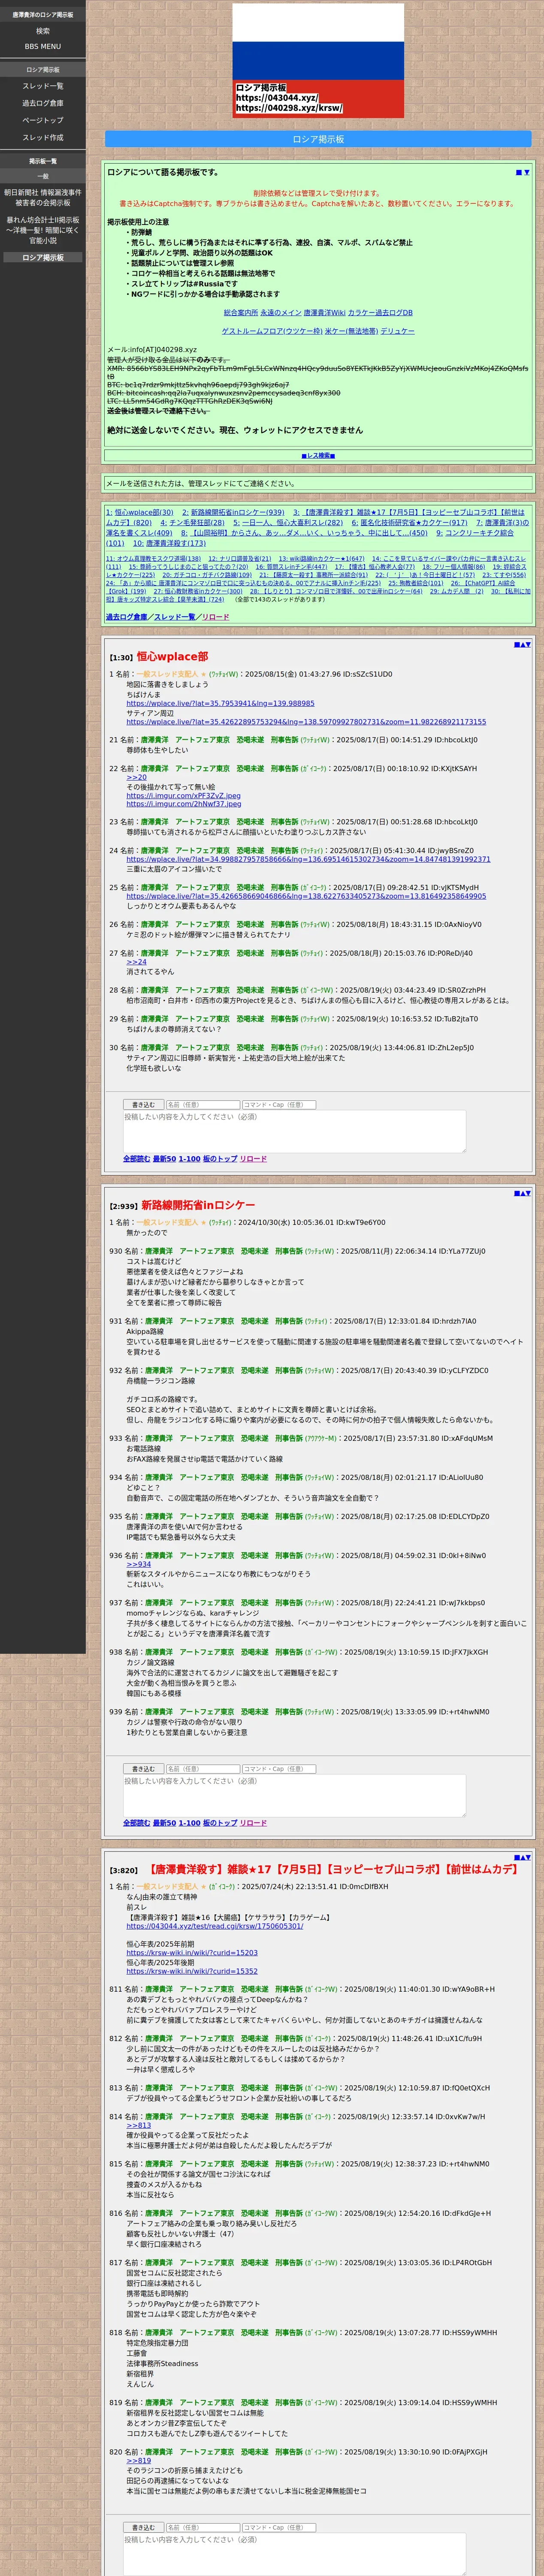Open imgur link xPF3ZvZ.jpeg
This screenshot has width=544, height=2576.
click(x=183, y=796)
